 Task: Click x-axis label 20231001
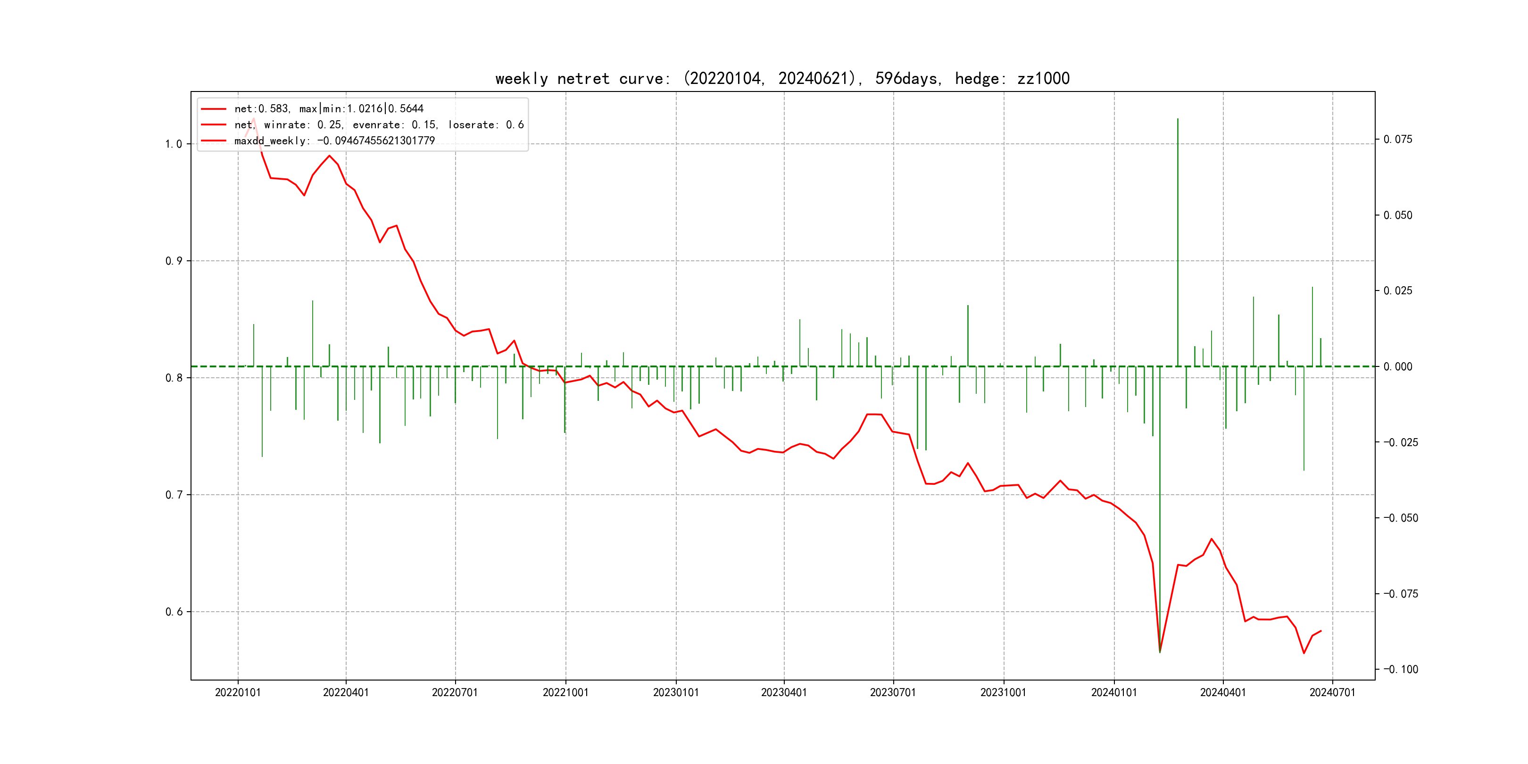tap(1003, 692)
